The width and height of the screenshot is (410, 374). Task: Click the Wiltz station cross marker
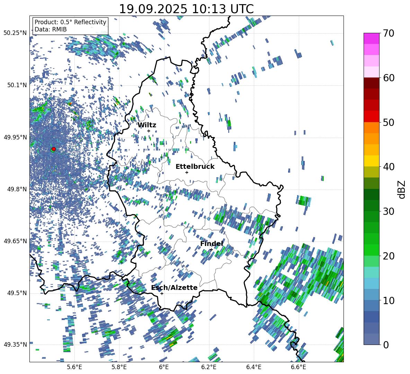(x=149, y=131)
